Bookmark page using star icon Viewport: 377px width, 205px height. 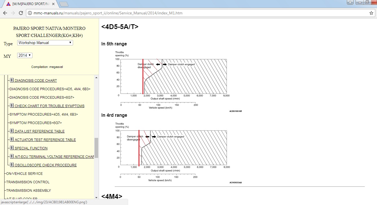click(371, 13)
